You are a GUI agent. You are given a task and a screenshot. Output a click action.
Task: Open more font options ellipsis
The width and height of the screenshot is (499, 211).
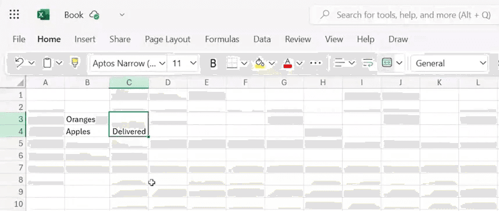pyautogui.click(x=316, y=63)
